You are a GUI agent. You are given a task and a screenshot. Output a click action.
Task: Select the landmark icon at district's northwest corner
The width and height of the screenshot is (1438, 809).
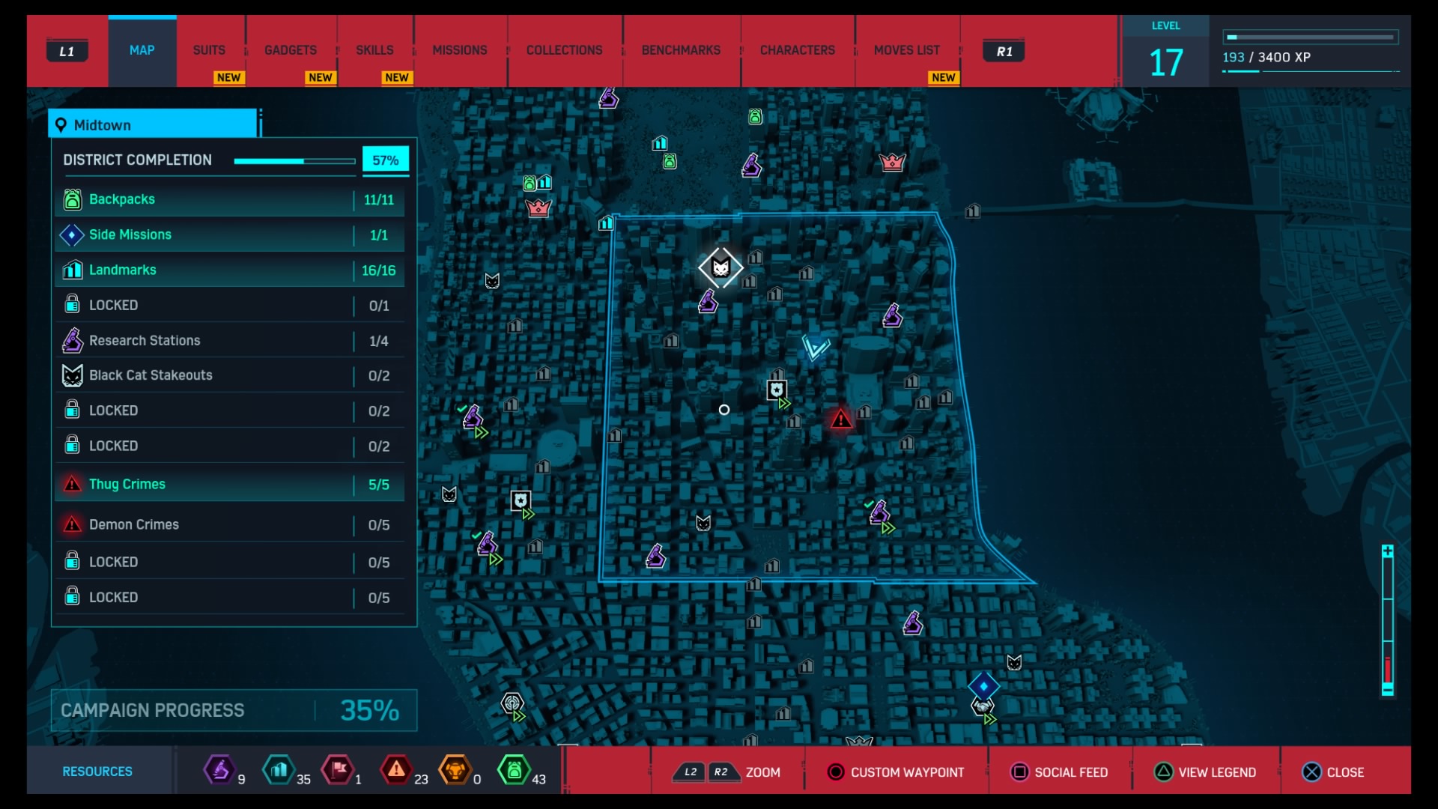(606, 222)
